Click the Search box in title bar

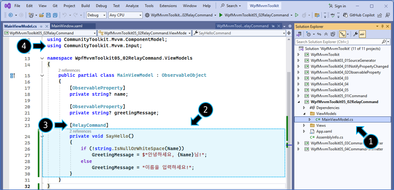pos(231,6)
